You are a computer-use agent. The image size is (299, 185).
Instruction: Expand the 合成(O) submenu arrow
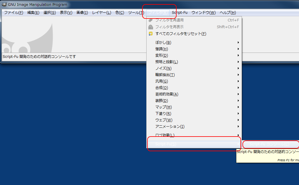pos(238,88)
